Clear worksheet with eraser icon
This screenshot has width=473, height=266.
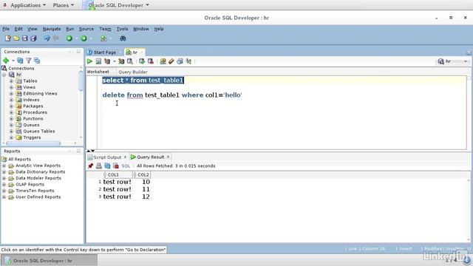click(x=171, y=61)
